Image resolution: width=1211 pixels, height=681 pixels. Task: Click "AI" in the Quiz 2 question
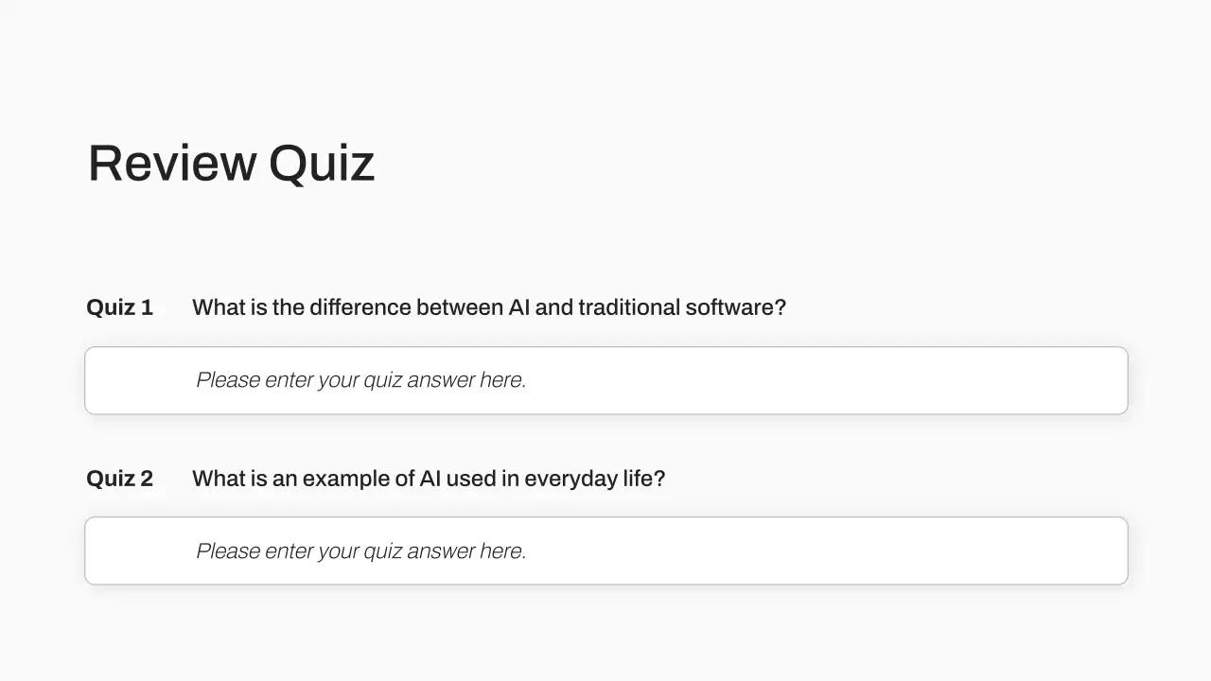tap(430, 479)
